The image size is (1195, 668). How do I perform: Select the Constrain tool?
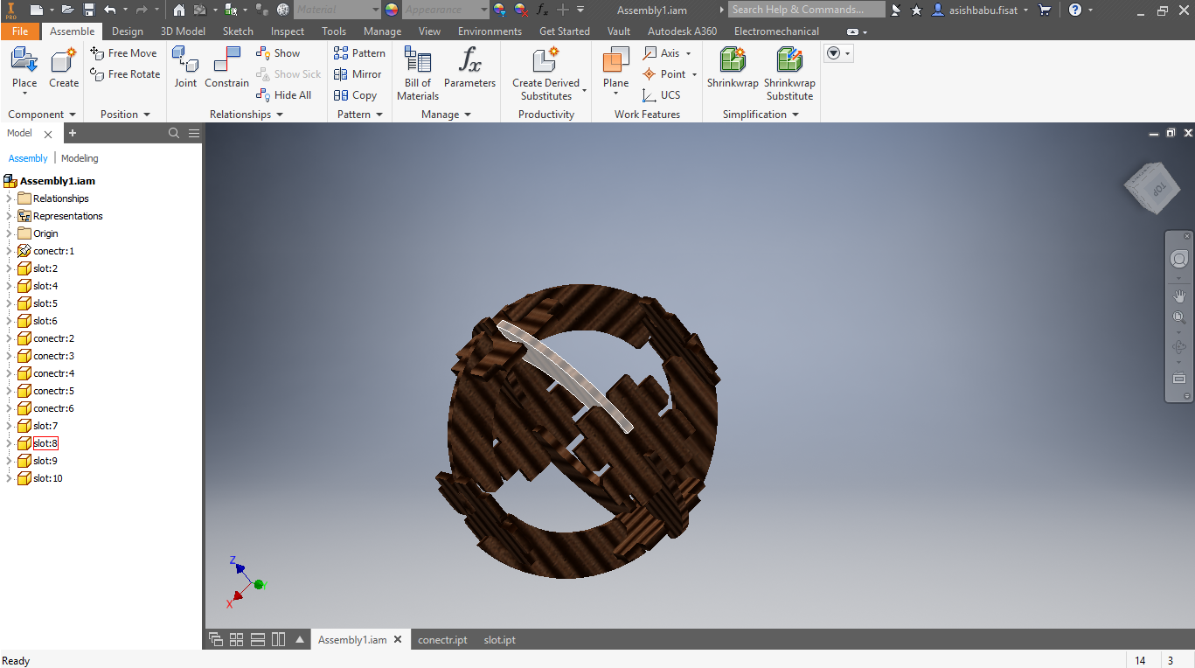pyautogui.click(x=227, y=68)
